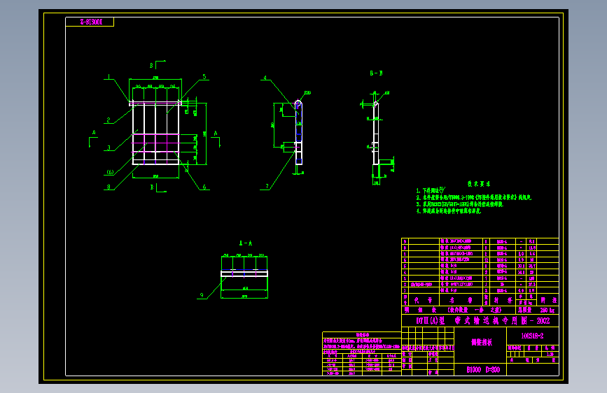Select part callout number 2 in front view

[x=109, y=120]
